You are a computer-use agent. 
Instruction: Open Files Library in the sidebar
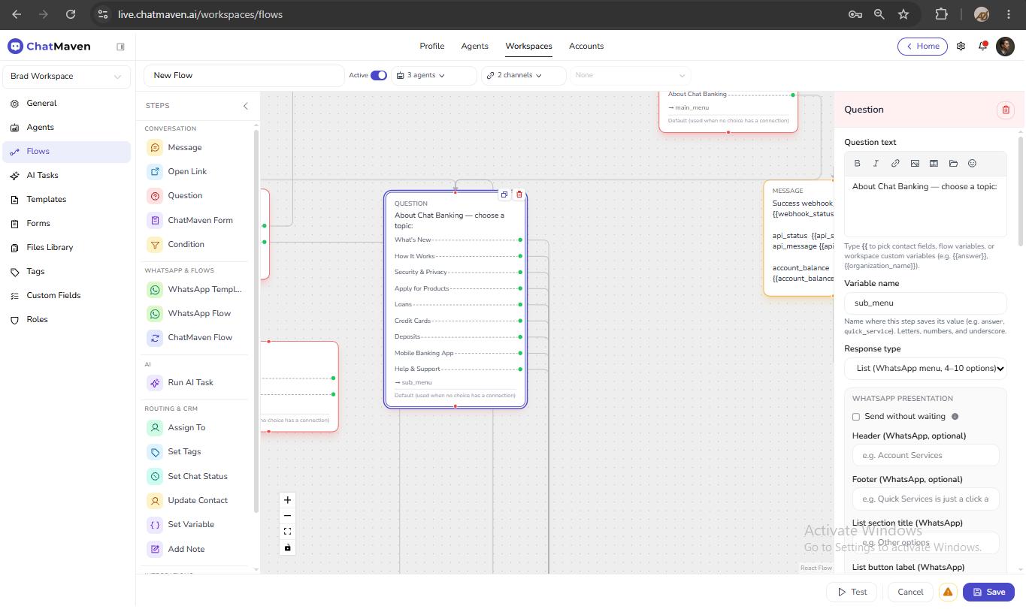[66, 248]
